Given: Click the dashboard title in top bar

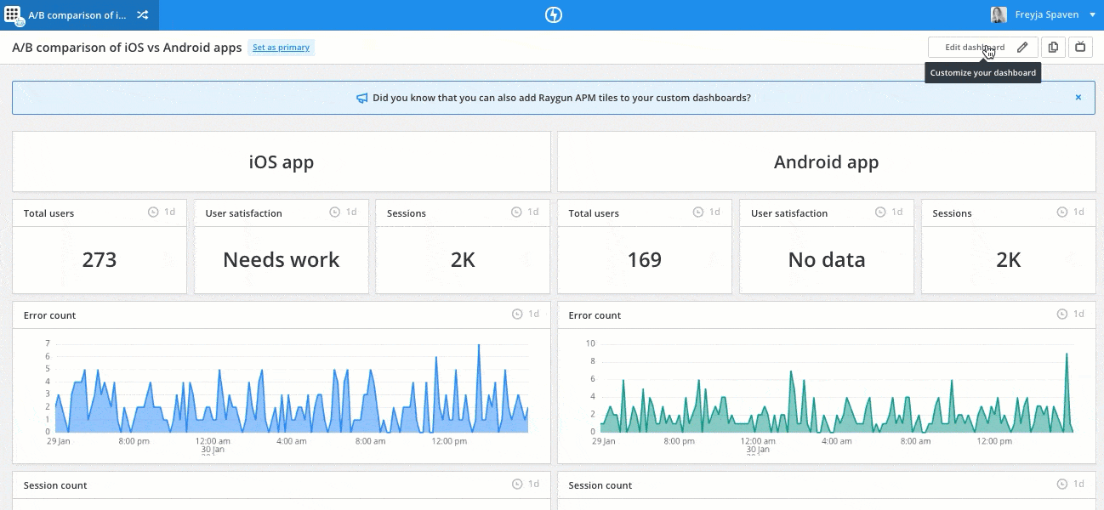Looking at the screenshot, I should click(x=77, y=15).
